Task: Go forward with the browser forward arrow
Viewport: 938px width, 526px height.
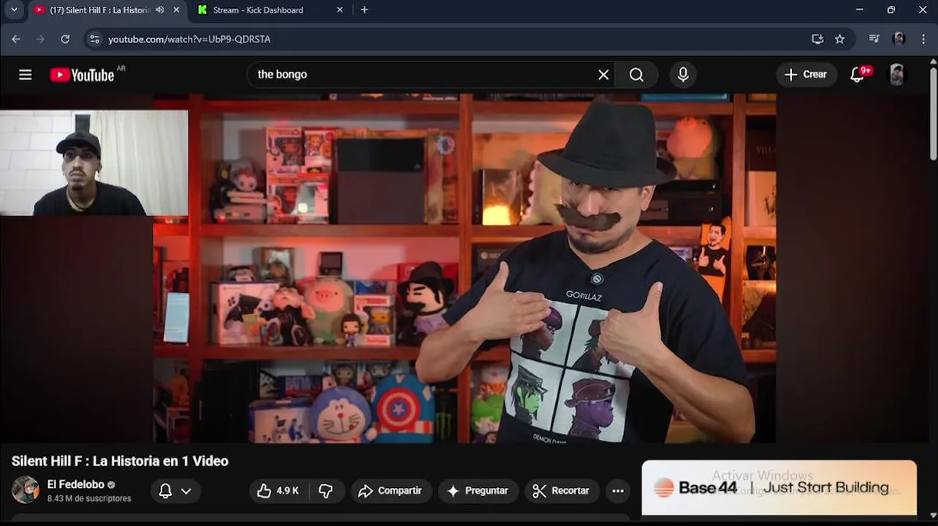Action: [40, 39]
